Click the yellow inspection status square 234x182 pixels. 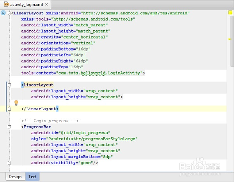click(230, 12)
